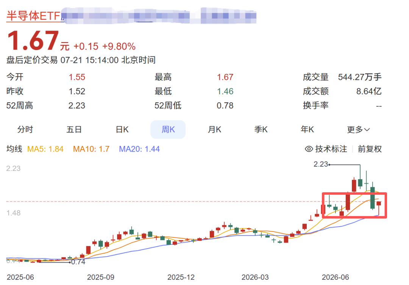The image size is (409, 285).
Task: Click the 2.23 high marker on chart
Action: (321, 164)
